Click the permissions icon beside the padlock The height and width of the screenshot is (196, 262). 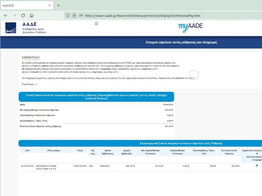81,16
